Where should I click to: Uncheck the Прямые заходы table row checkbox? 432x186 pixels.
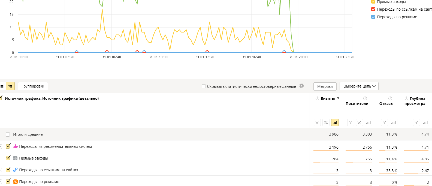(8, 158)
